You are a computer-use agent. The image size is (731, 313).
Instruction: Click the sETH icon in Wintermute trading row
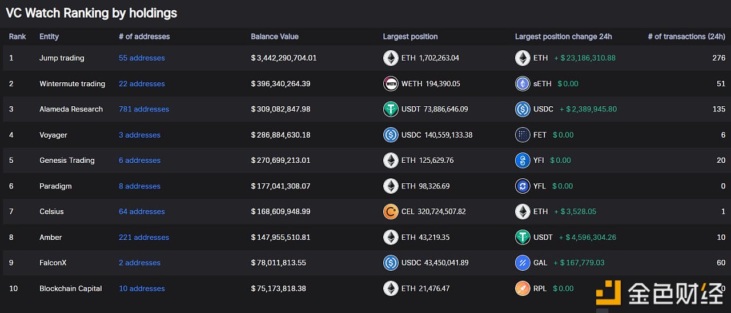[523, 83]
